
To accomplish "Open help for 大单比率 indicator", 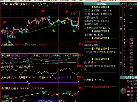I will click(78, 77).
